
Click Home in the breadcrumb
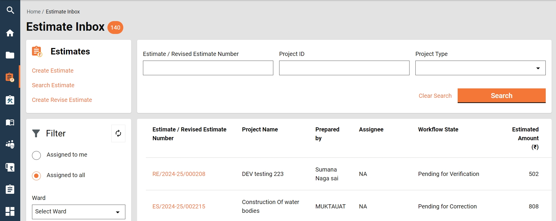tap(33, 12)
